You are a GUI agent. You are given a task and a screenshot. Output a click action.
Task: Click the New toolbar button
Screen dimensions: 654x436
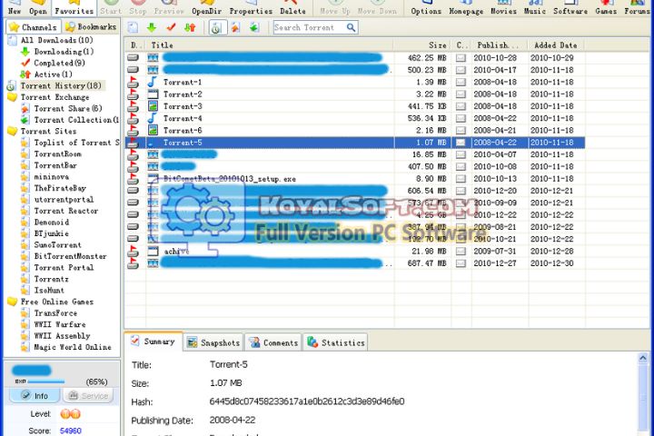(15, 7)
